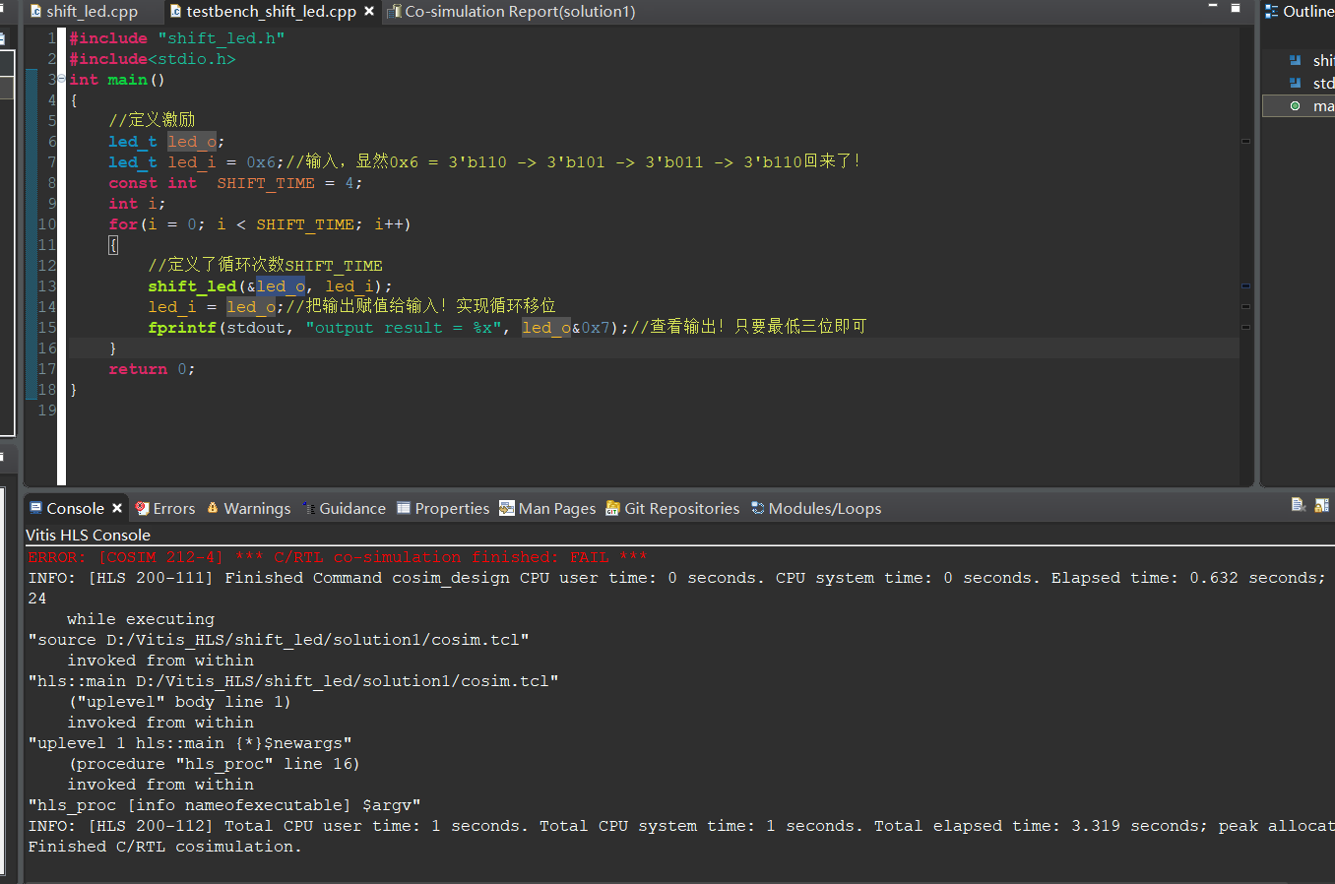Click the C file icon on shift_led.cpp tab
The width and height of the screenshot is (1335, 884).
click(x=36, y=12)
